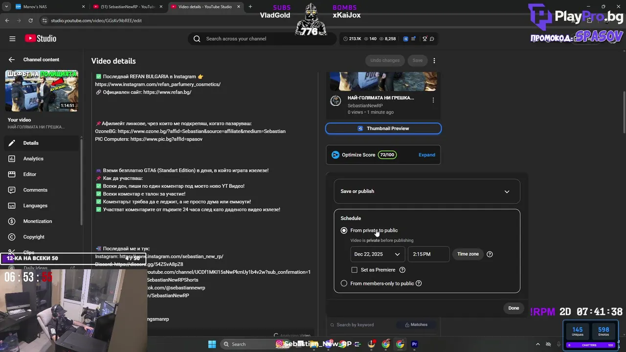
Task: Open a new browser tab
Action: 250,7
